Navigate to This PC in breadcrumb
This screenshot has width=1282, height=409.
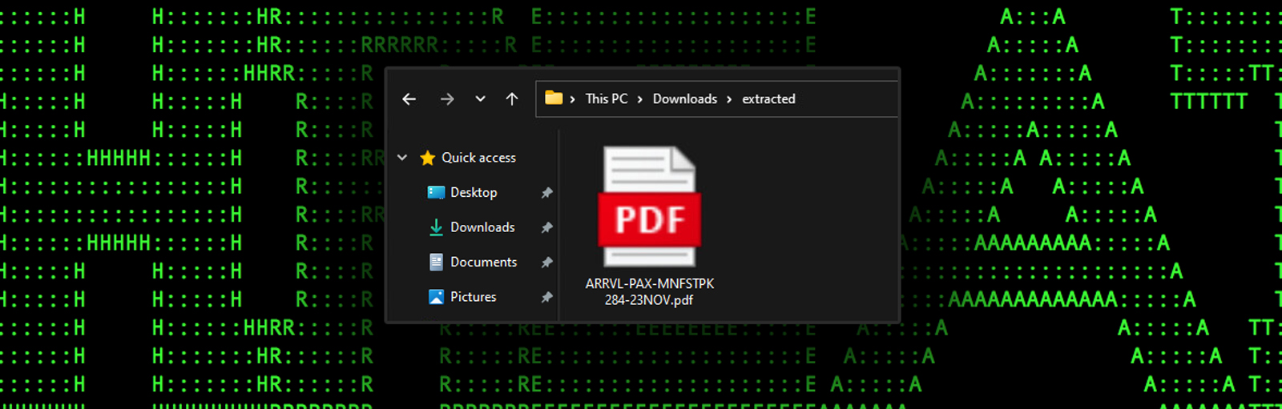point(606,99)
